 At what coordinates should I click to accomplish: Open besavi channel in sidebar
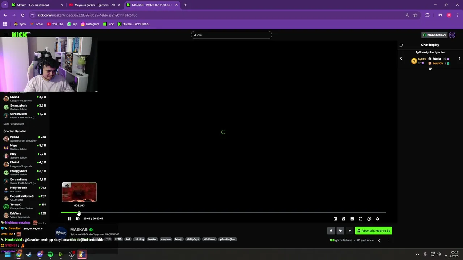pos(25,139)
